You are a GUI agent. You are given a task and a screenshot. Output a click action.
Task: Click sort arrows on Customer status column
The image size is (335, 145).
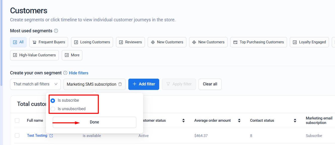184,120
